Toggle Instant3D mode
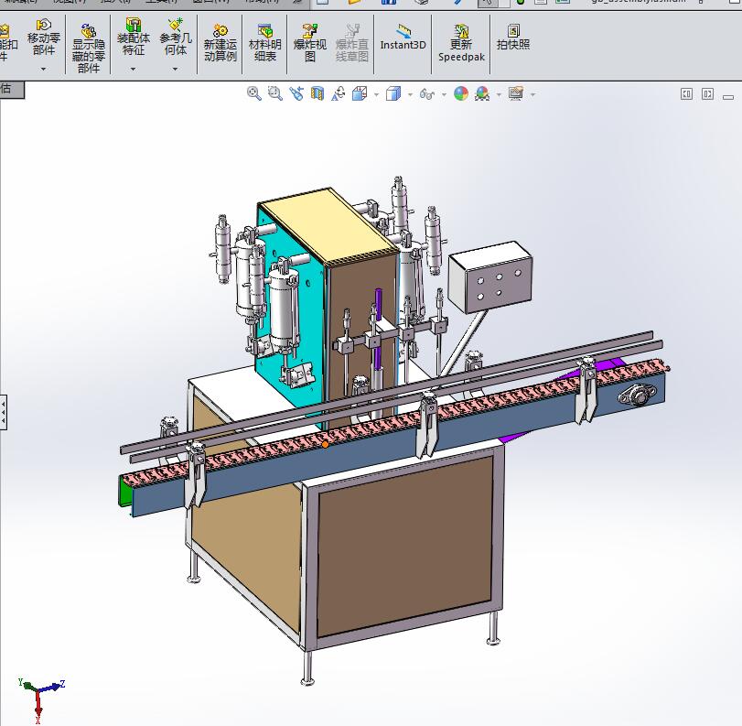This screenshot has height=726, width=742. 403,38
